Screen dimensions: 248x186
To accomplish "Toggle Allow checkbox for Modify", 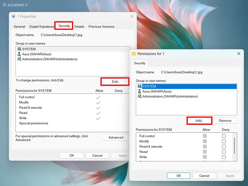I will tap(205, 141).
